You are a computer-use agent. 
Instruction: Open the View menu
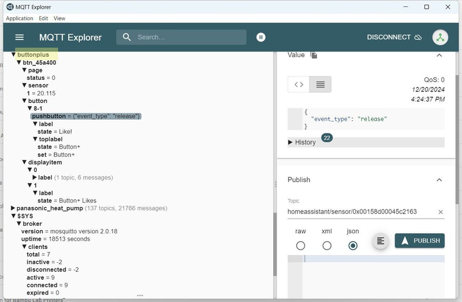pos(59,19)
